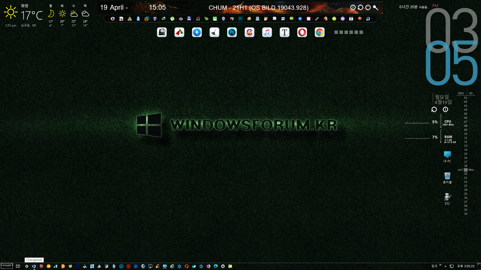Click the circled-I icon in top bar
This screenshot has height=270, width=481.
353,7
